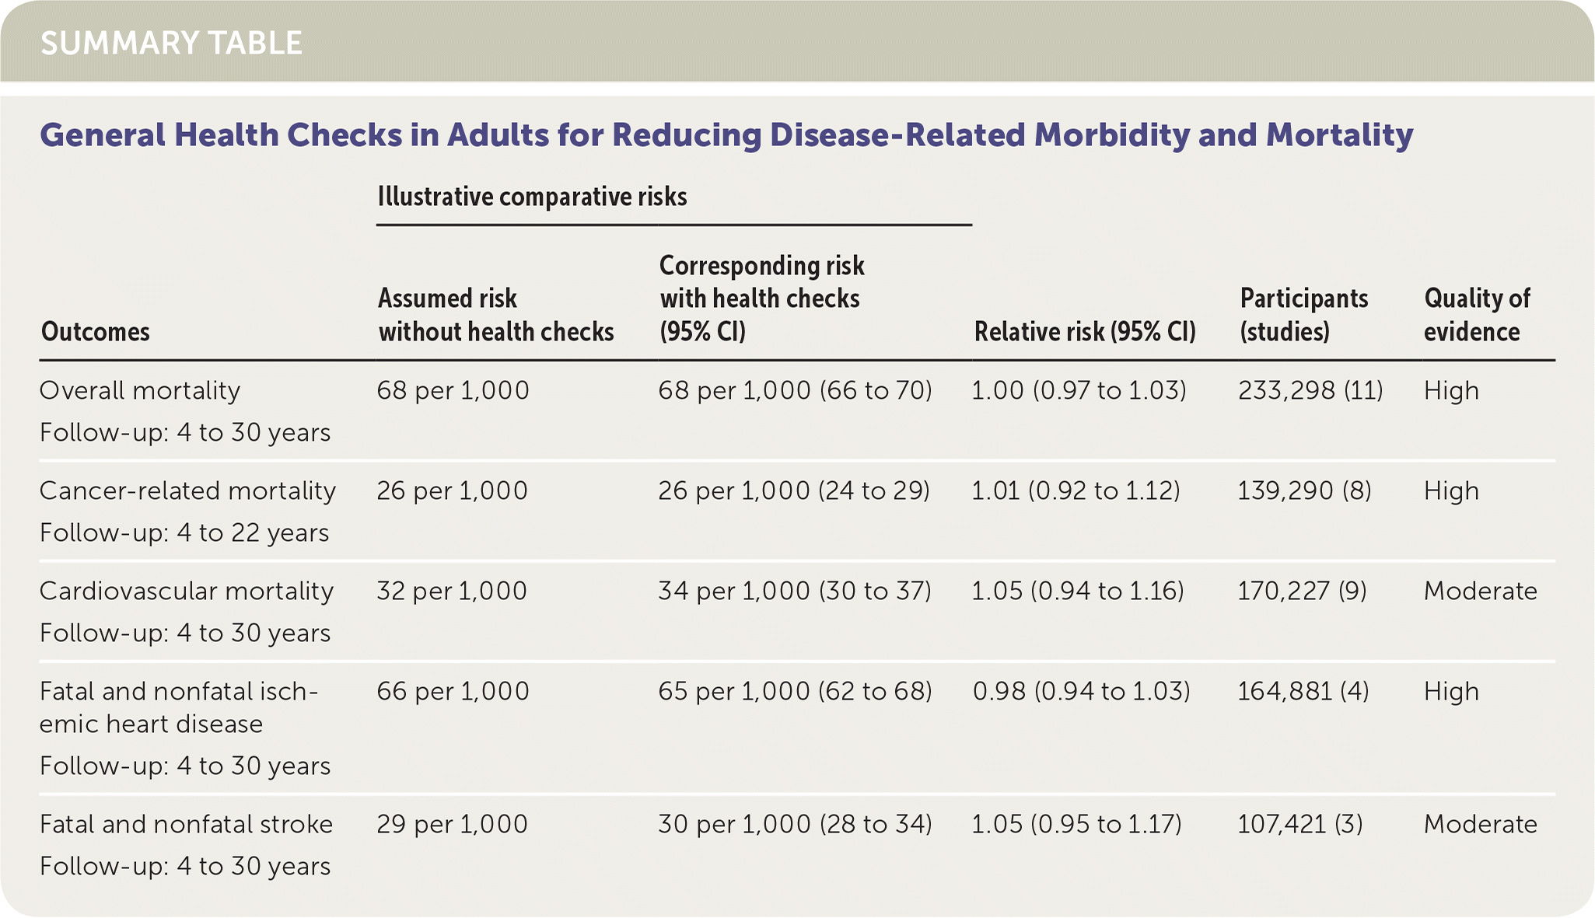Select the Quality of evidence header

point(1476,315)
